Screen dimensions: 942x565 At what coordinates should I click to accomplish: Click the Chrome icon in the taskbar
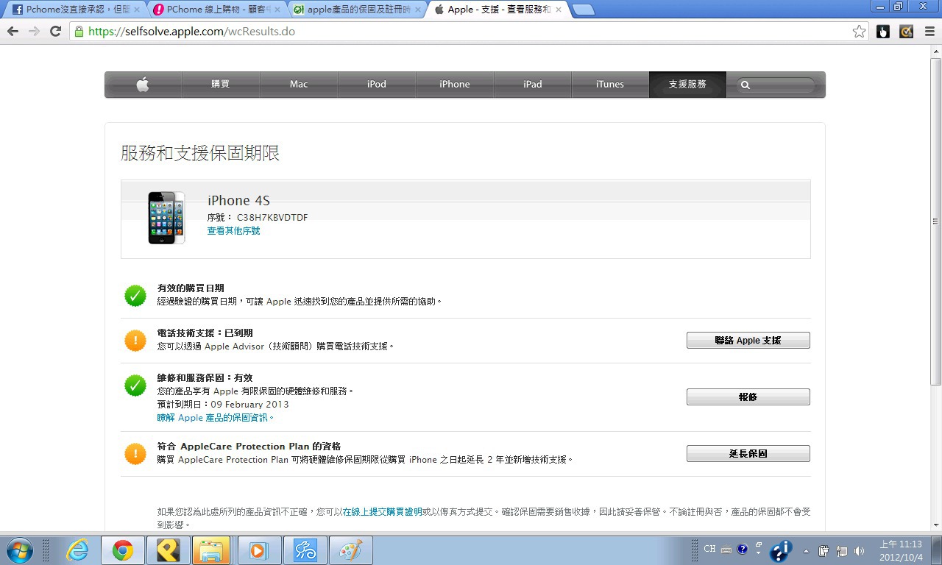click(122, 550)
